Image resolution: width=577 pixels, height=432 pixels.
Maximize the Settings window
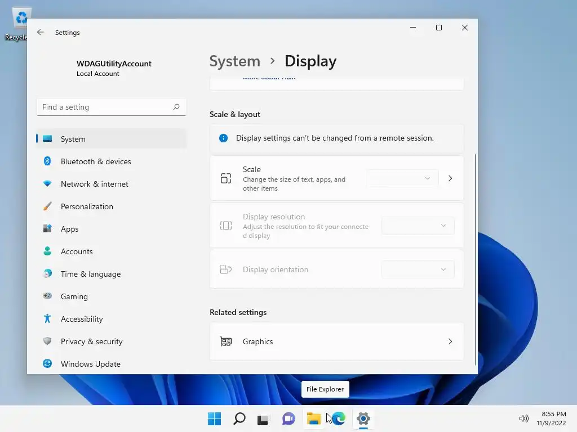click(438, 28)
